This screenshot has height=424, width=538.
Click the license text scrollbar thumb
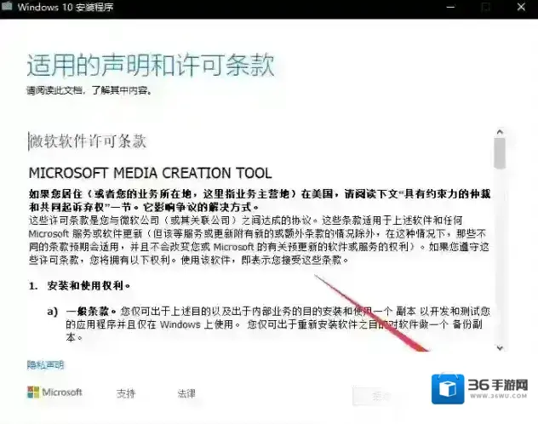(x=500, y=153)
